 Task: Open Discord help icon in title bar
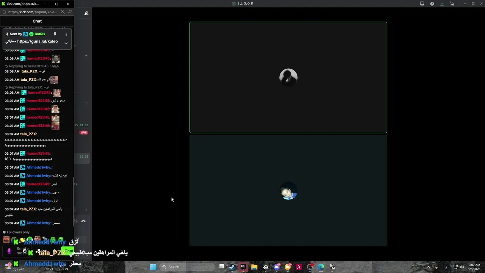pyautogui.click(x=432, y=3)
